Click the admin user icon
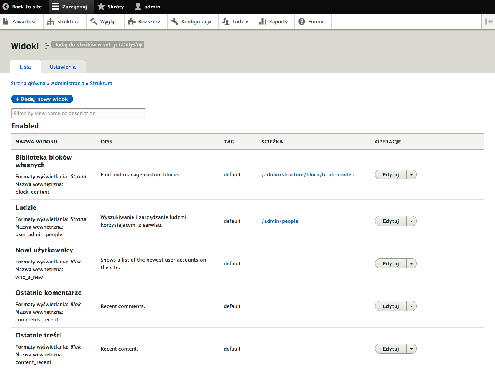 pos(137,7)
